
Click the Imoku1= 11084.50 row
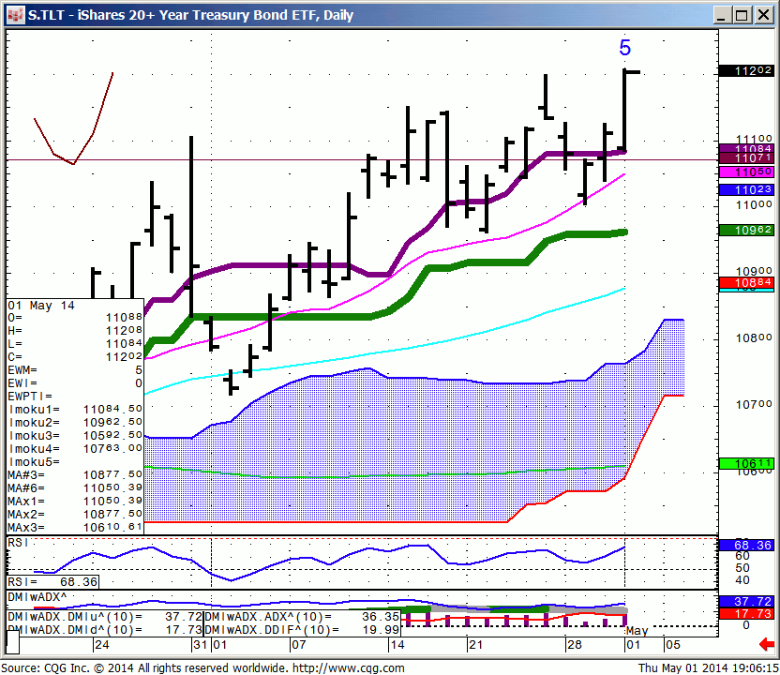pos(75,410)
